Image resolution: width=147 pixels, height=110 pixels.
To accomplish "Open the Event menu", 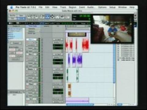I will 82,7.
